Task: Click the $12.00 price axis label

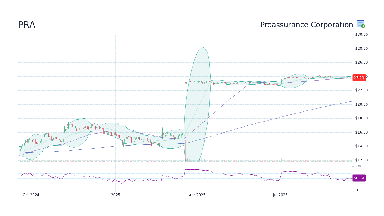Action: pyautogui.click(x=361, y=160)
